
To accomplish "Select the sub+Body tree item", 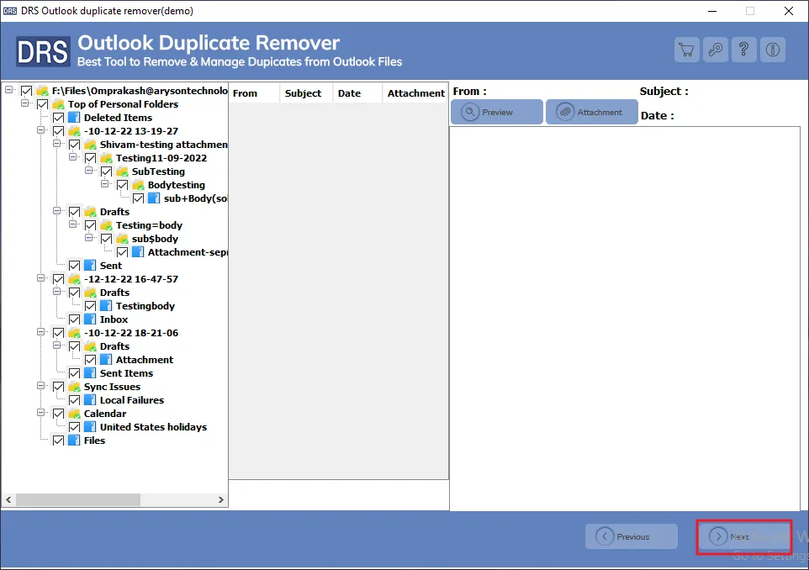I will (195, 198).
